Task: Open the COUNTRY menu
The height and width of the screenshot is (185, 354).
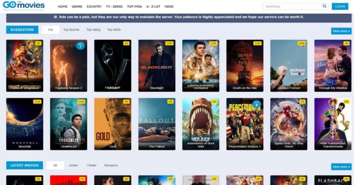Action: click(94, 7)
